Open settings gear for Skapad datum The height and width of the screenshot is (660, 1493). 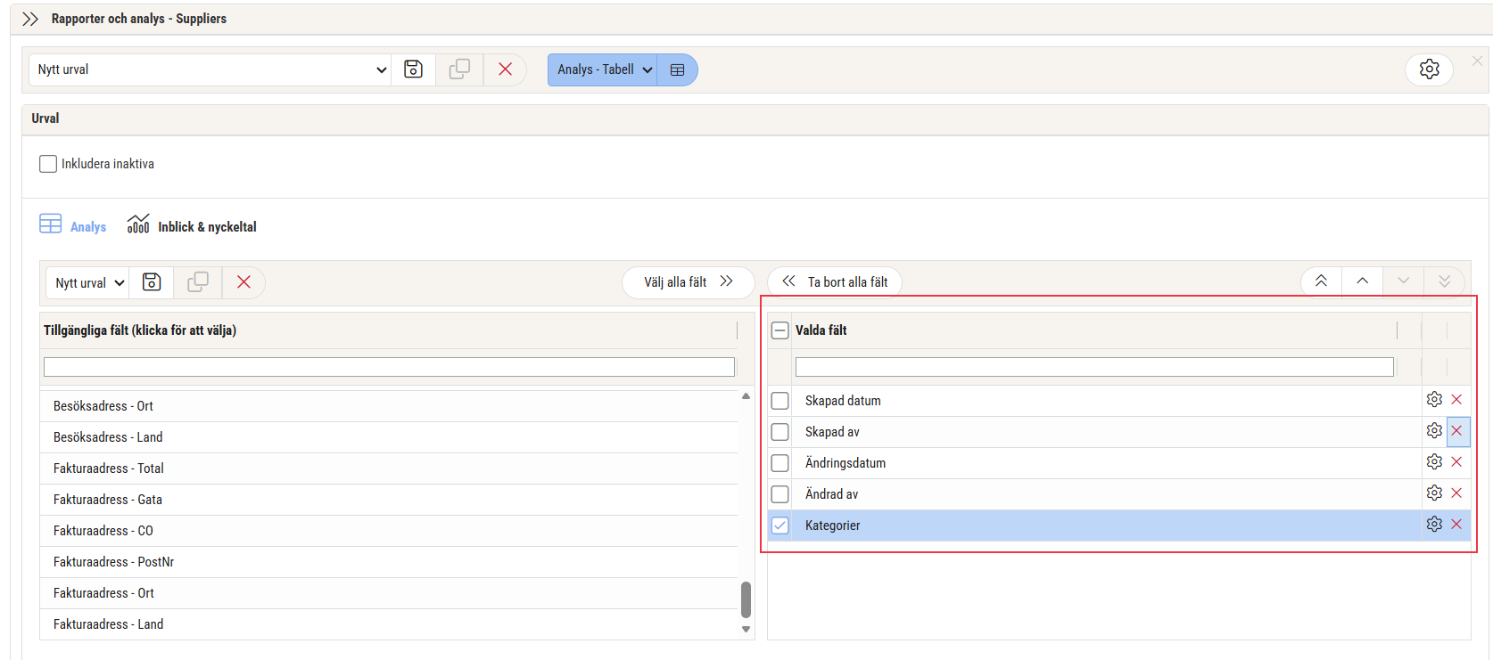pyautogui.click(x=1434, y=399)
